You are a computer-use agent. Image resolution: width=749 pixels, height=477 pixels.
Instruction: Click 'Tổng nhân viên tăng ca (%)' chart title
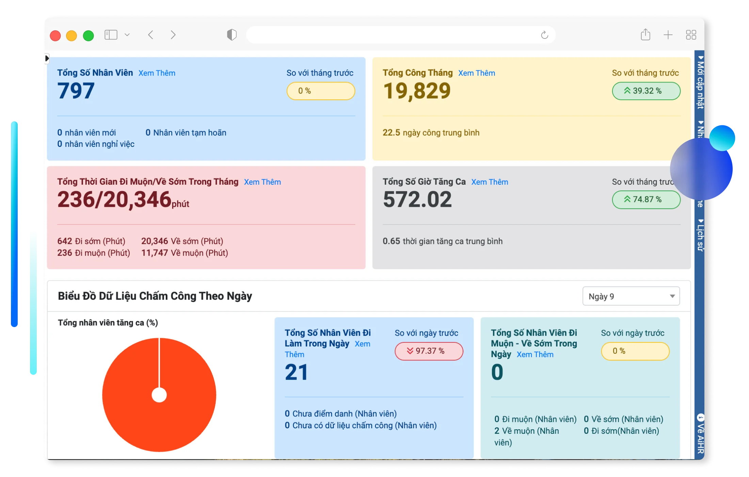click(108, 323)
